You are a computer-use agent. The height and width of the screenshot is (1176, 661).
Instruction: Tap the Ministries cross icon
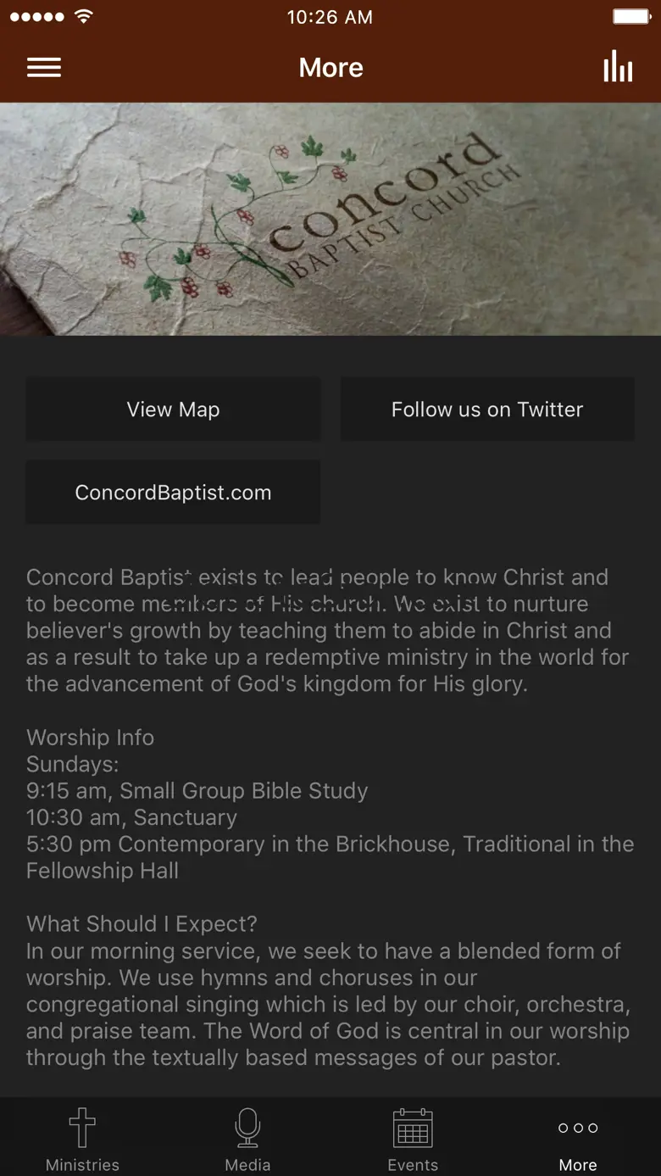coord(82,1128)
